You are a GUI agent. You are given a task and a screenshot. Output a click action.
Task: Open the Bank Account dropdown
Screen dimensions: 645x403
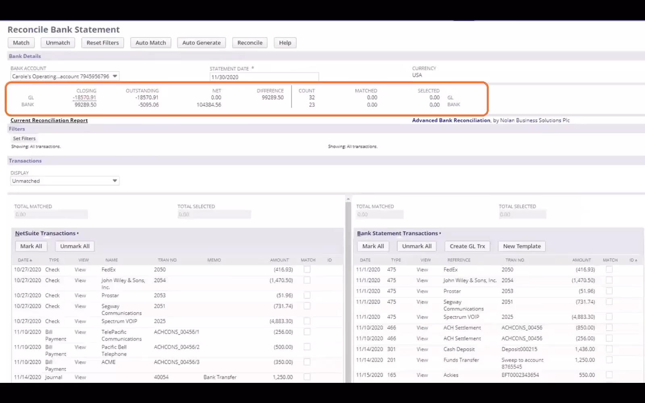tap(115, 76)
